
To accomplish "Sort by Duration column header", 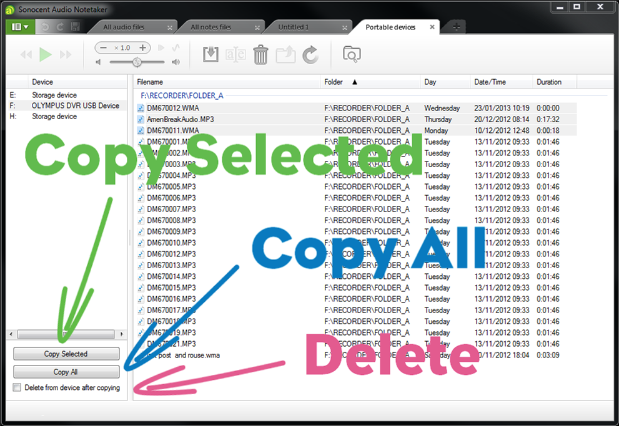I will tap(555, 82).
